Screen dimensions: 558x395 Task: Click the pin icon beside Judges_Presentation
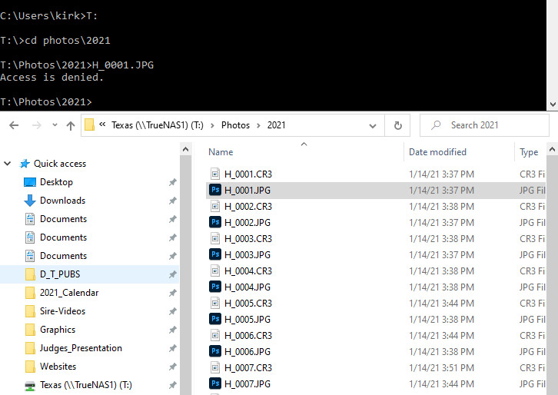[x=173, y=348]
